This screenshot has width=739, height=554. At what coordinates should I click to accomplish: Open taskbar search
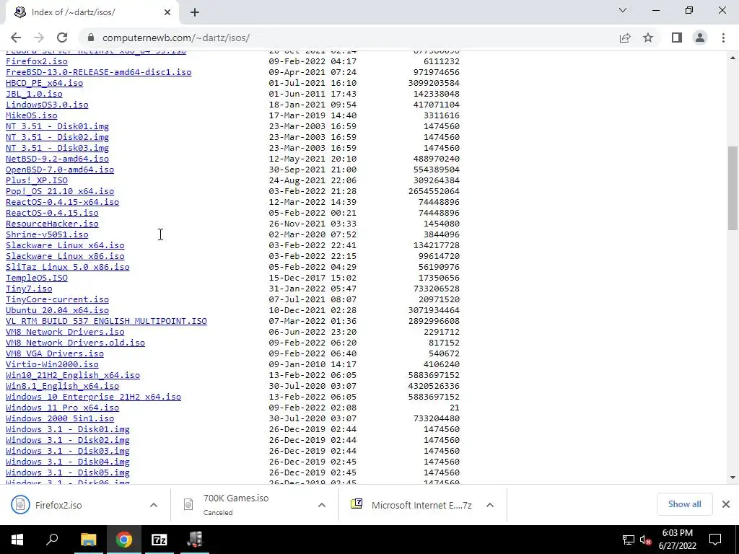52,540
